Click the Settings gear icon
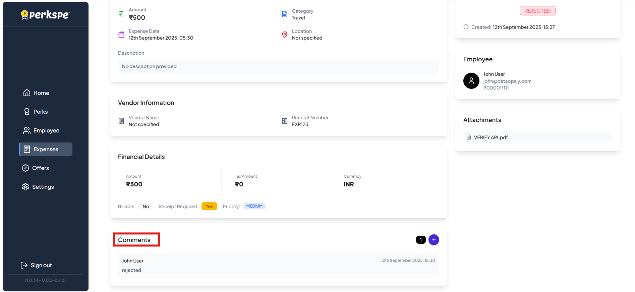The image size is (635, 292). tap(25, 187)
